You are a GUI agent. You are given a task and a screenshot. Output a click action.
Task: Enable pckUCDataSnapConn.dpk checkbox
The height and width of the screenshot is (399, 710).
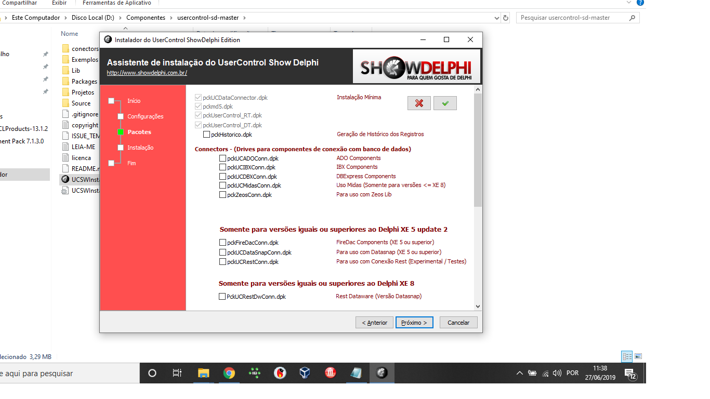coord(222,252)
